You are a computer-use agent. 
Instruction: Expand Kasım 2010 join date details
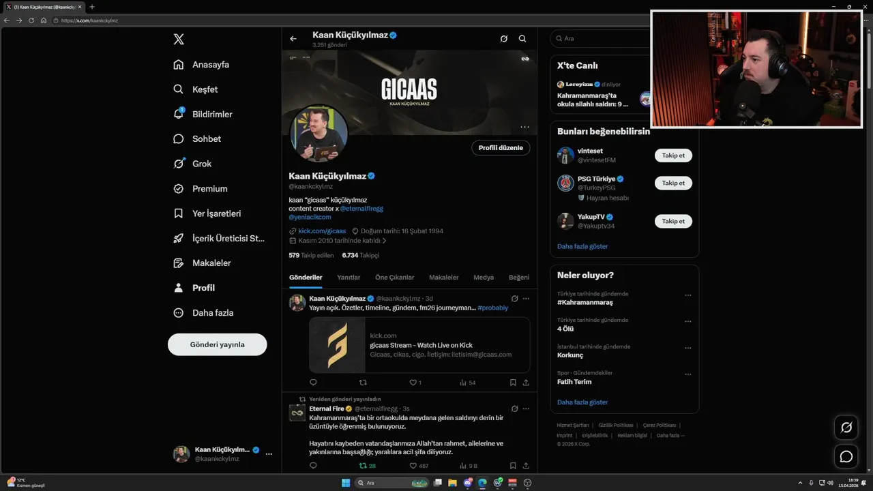pyautogui.click(x=338, y=241)
